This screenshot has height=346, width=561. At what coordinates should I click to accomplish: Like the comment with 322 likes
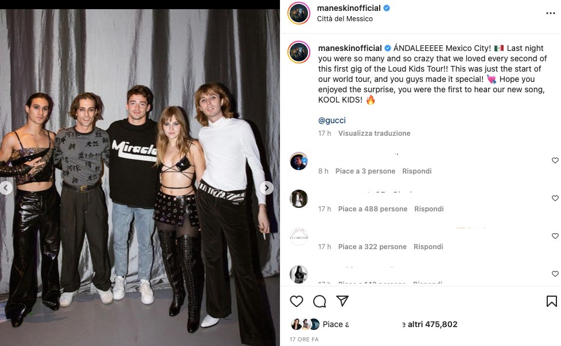[555, 236]
